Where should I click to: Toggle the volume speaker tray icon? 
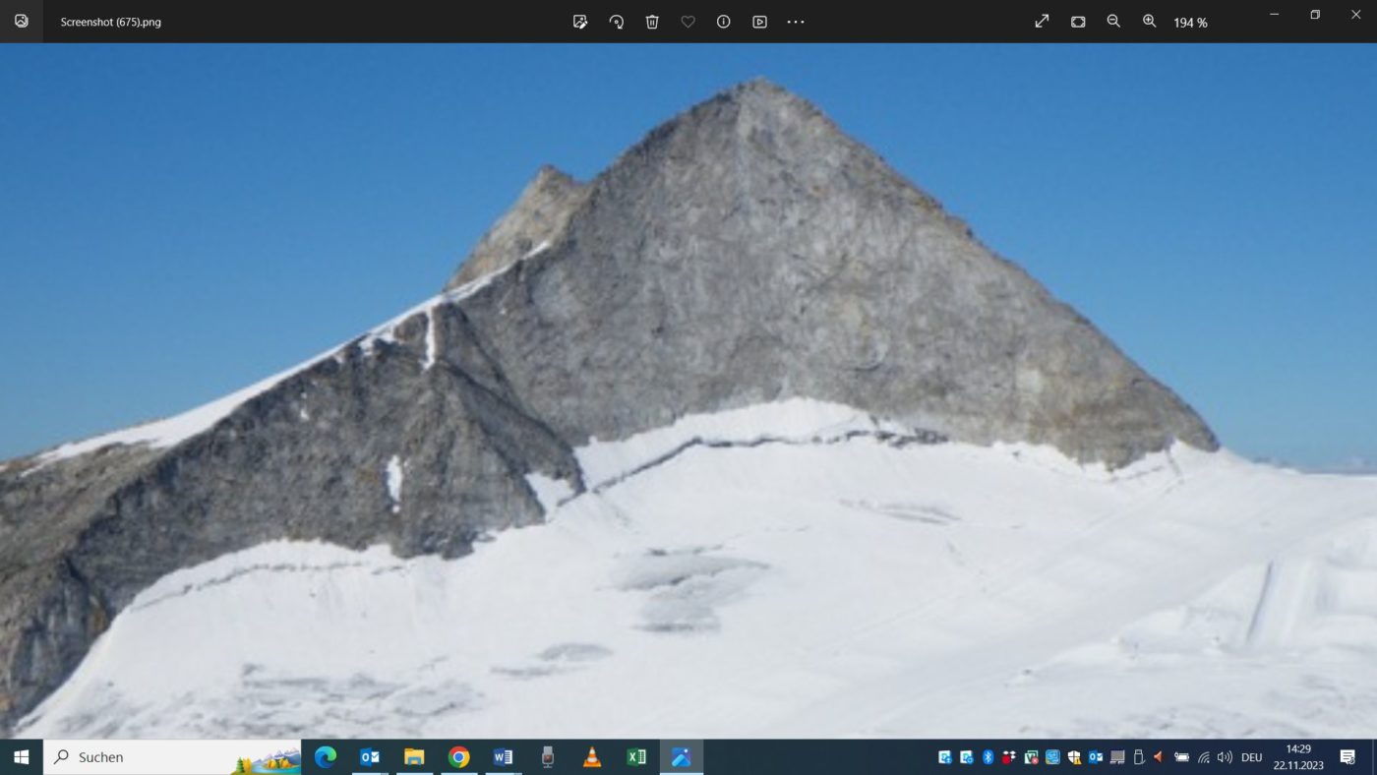pos(1225,757)
